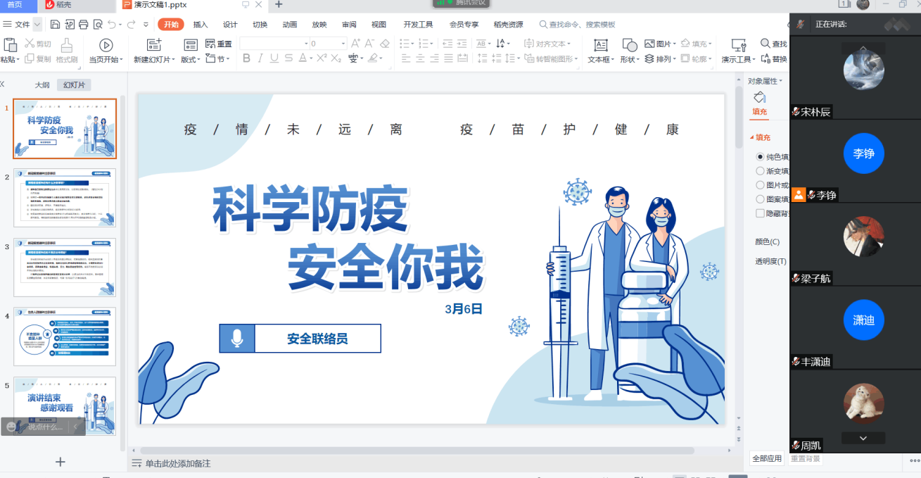Open the font name combo box
Viewport: 921px width, 478px height.
click(x=272, y=44)
